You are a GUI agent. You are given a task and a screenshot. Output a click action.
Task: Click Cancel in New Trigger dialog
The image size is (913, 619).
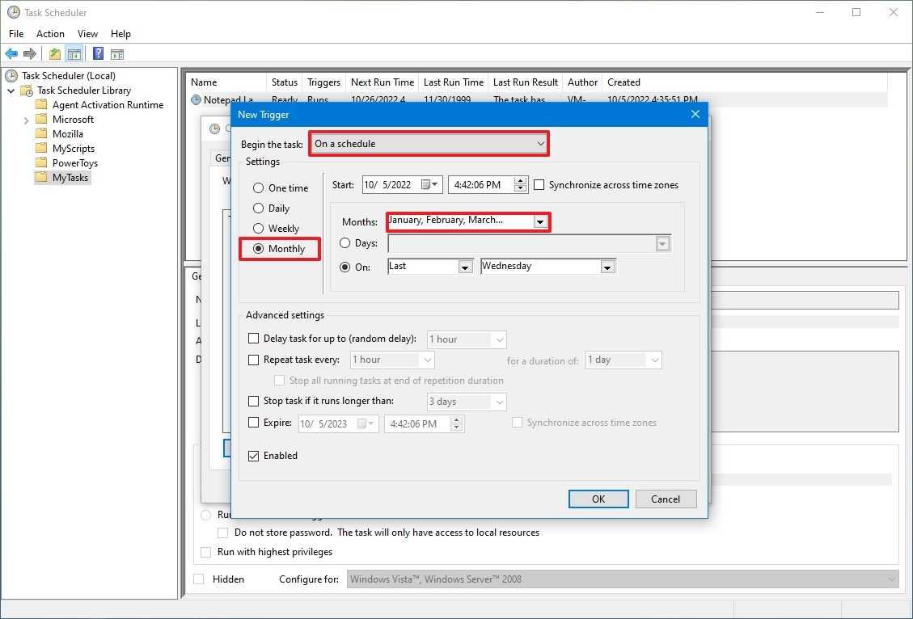[x=666, y=499]
